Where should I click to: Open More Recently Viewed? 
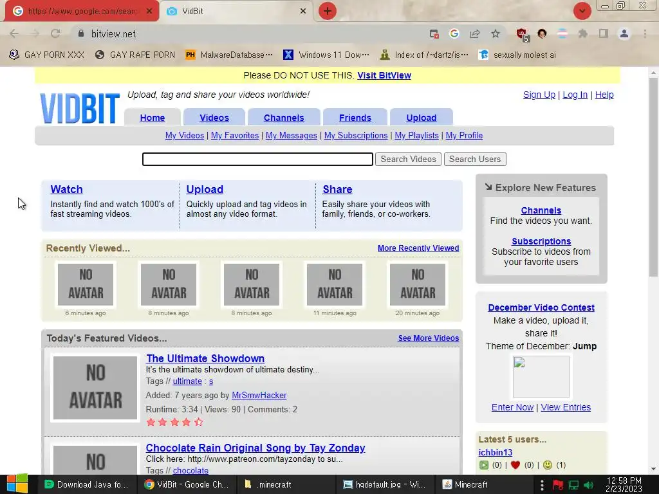coord(418,248)
